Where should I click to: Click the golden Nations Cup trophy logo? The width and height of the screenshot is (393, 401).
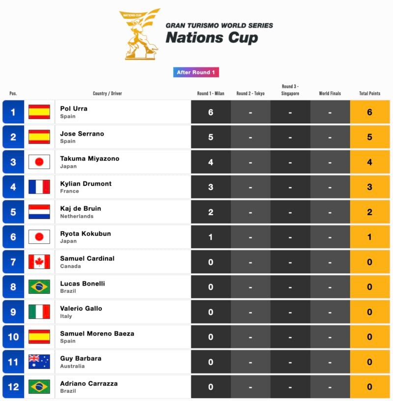pos(140,34)
